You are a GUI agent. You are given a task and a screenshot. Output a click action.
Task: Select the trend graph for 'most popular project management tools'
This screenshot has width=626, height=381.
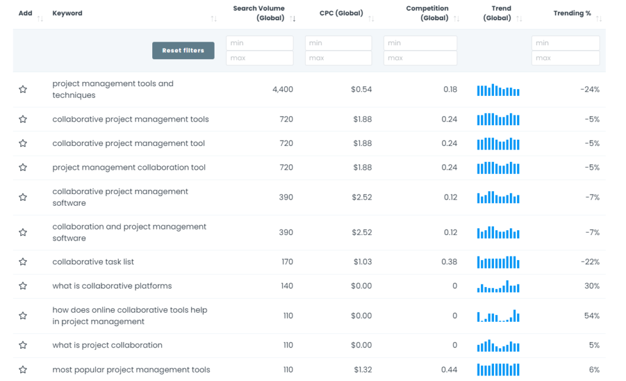pos(498,369)
